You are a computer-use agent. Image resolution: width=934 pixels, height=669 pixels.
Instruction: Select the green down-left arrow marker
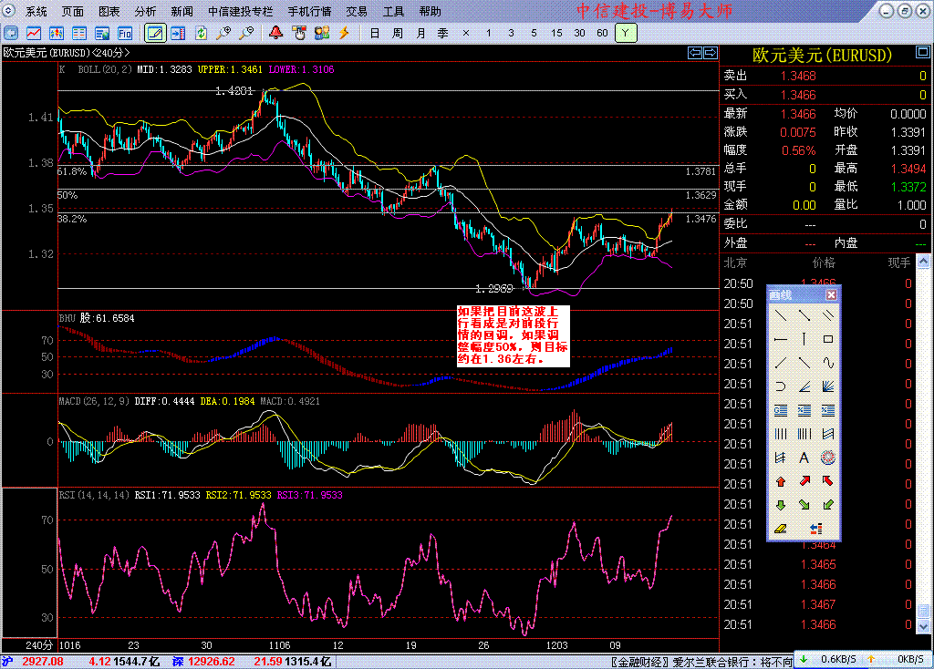tap(828, 505)
